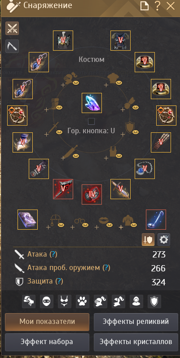Select the crossed swords combat gear icon
This screenshot has width=180, height=358.
pyautogui.click(x=12, y=28)
